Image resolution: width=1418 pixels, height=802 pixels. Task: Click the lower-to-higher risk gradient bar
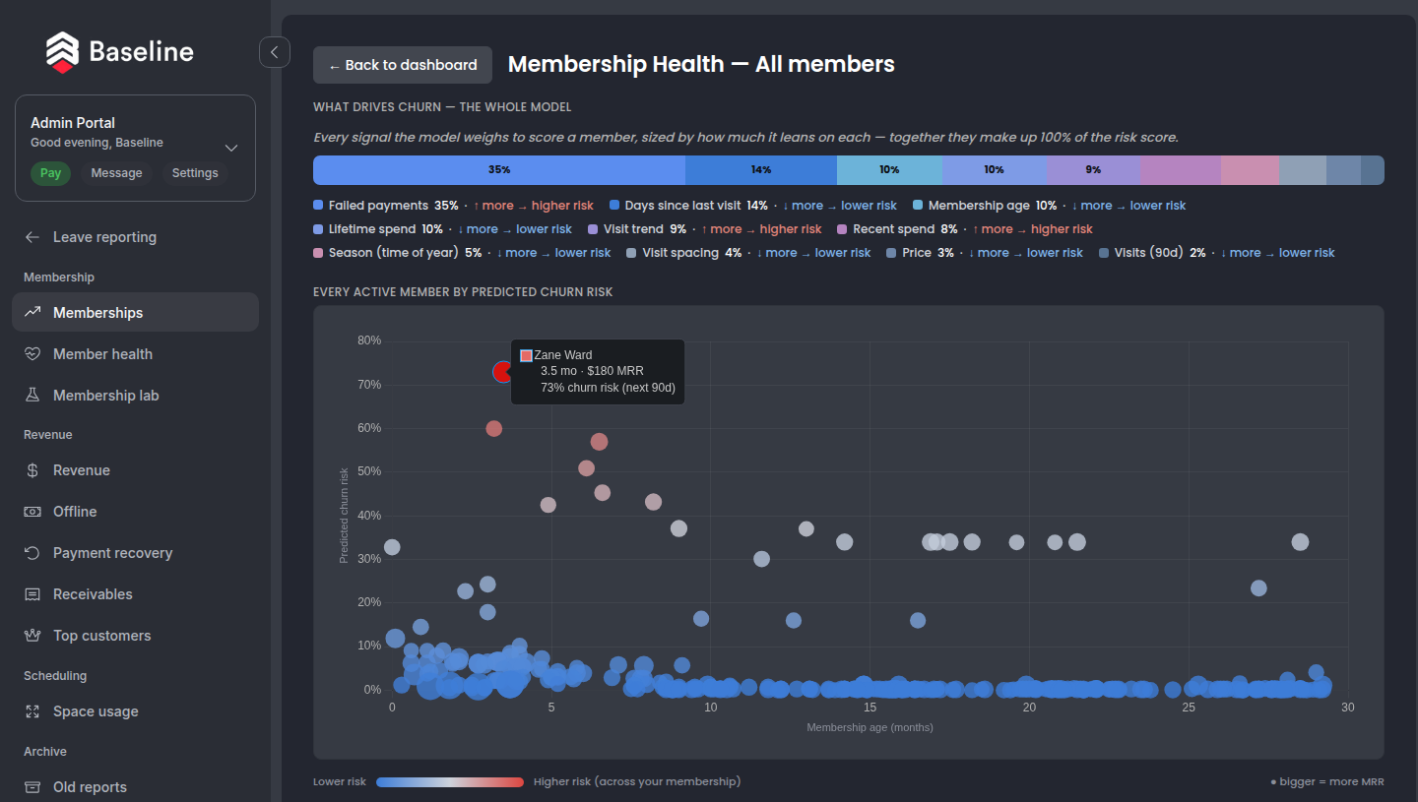point(450,782)
